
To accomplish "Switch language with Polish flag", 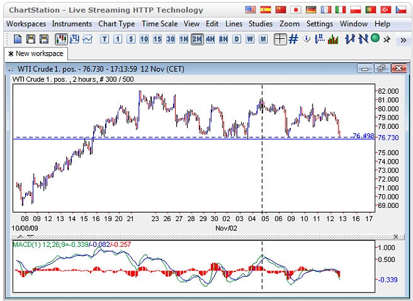I will 356,10.
